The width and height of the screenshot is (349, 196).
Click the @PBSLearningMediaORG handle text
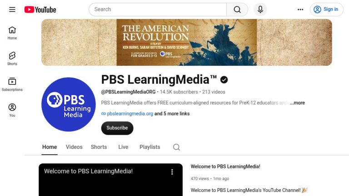(128, 92)
